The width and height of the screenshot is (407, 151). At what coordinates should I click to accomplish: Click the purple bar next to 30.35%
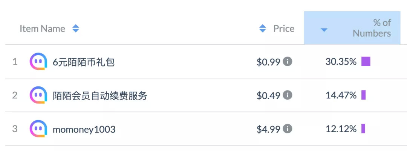click(366, 62)
